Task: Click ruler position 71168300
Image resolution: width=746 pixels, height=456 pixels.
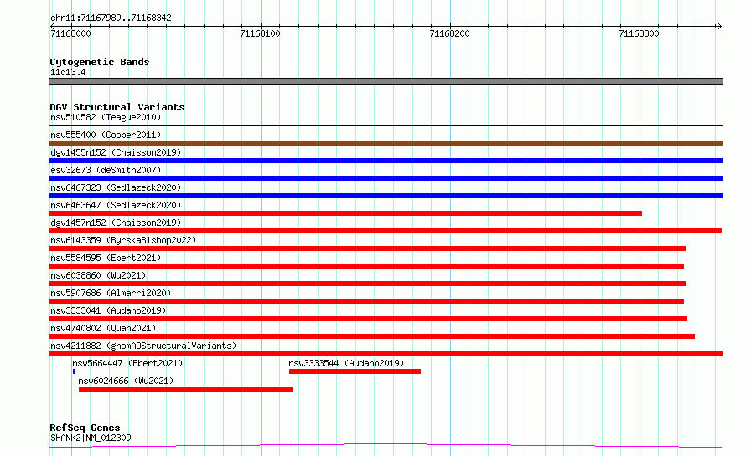Action: [x=639, y=33]
